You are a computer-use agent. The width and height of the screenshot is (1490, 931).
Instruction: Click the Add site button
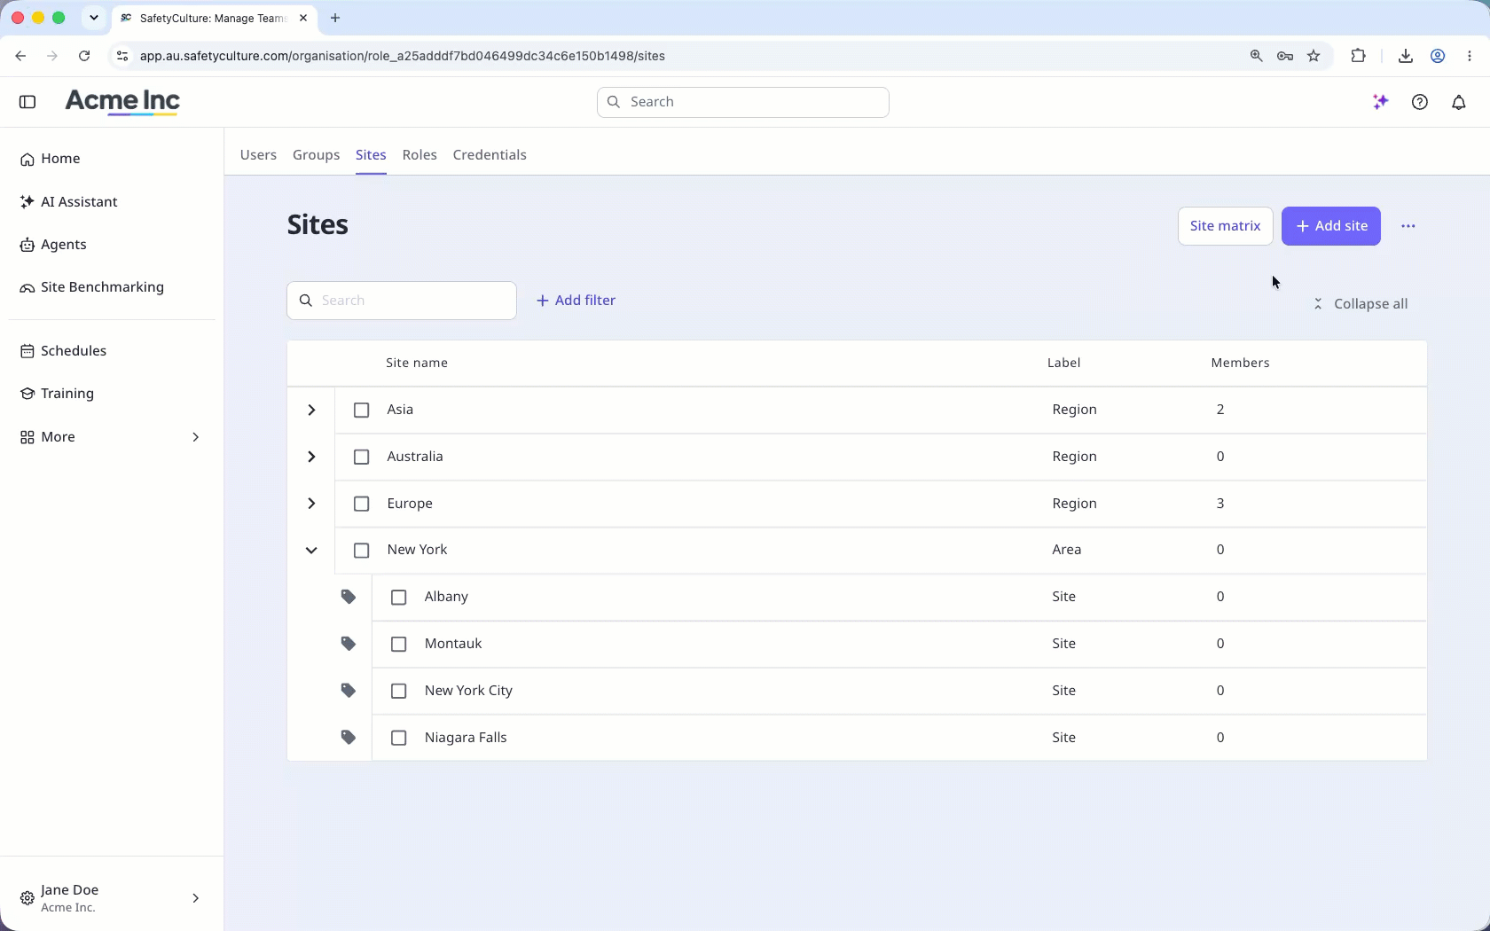click(1331, 226)
